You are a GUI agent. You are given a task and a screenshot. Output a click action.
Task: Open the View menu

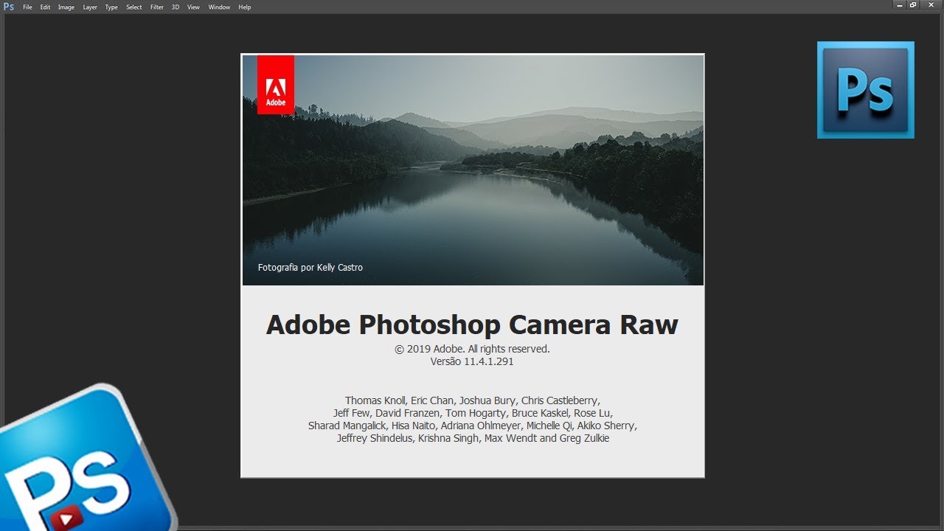pos(193,7)
